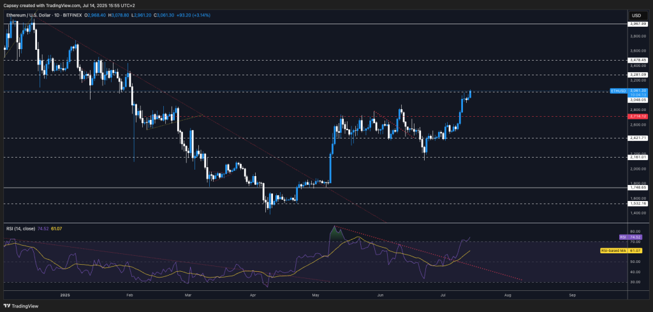Image resolution: width=653 pixels, height=312 pixels.
Task: Click the 3,800.00 price axis tick
Action: pyautogui.click(x=639, y=36)
